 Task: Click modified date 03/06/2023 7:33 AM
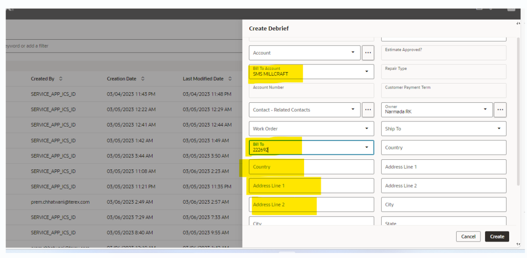[x=206, y=217]
